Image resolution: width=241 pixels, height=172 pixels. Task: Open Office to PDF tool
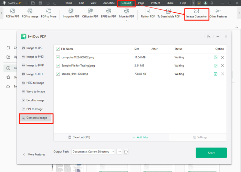(90, 13)
